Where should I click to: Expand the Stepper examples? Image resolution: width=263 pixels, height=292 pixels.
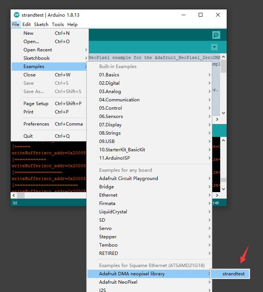pos(149,237)
